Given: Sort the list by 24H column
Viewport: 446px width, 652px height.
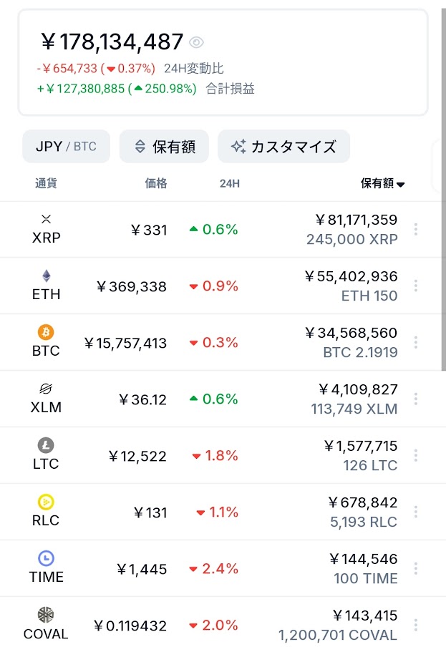Looking at the screenshot, I should 230,183.
